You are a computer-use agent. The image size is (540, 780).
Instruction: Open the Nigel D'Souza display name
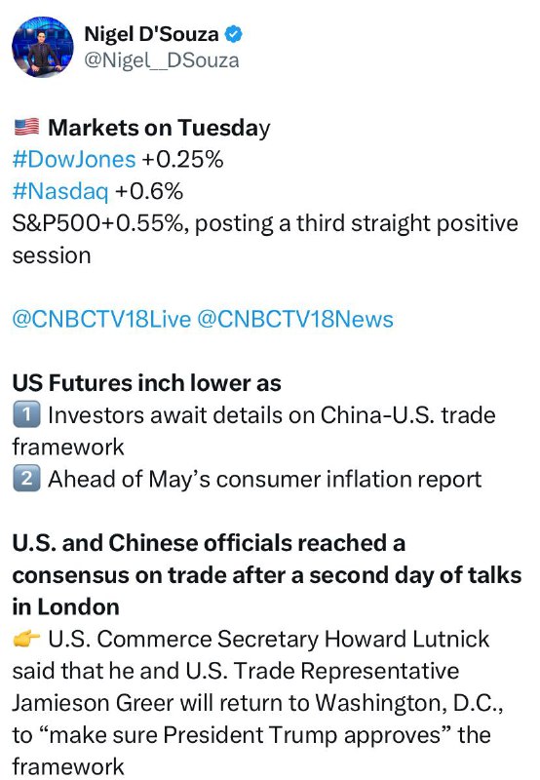pos(151,34)
